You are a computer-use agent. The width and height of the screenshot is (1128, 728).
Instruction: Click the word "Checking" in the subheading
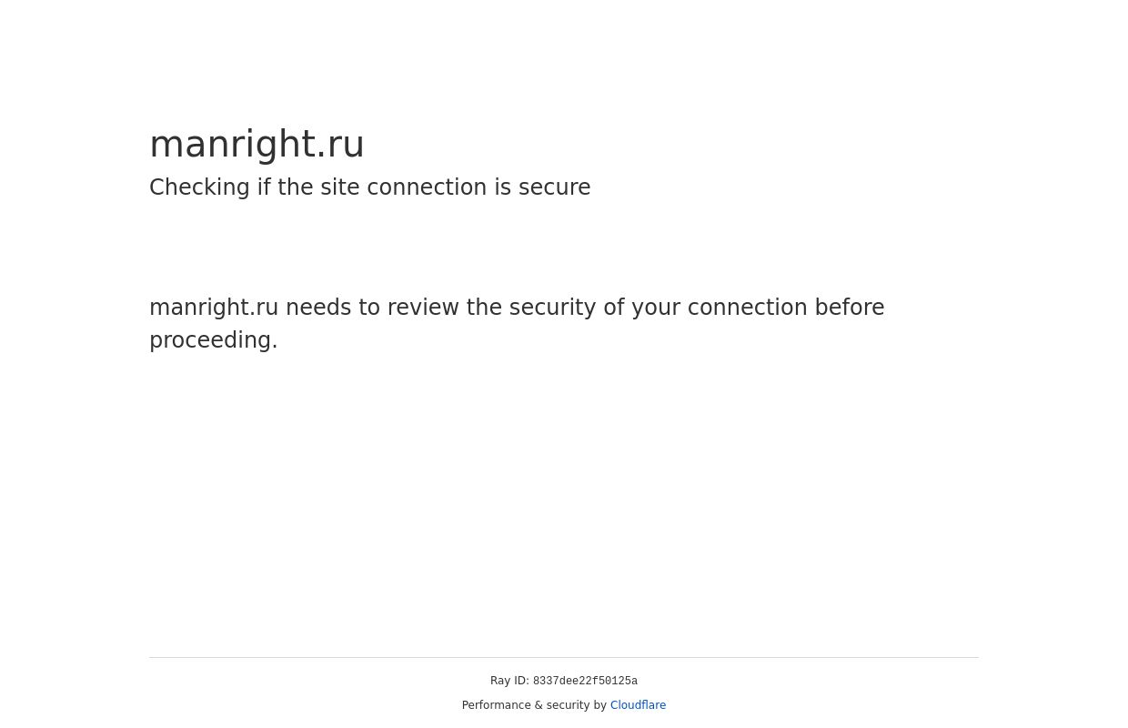point(199,187)
